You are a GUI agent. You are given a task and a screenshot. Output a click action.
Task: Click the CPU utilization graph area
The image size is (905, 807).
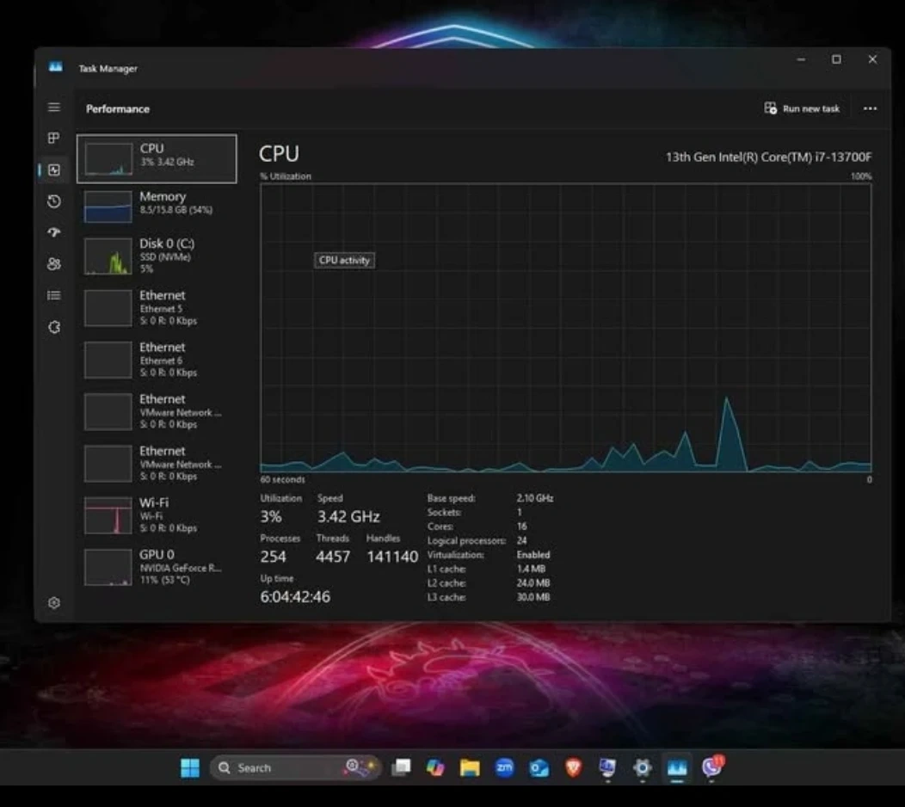[565, 327]
